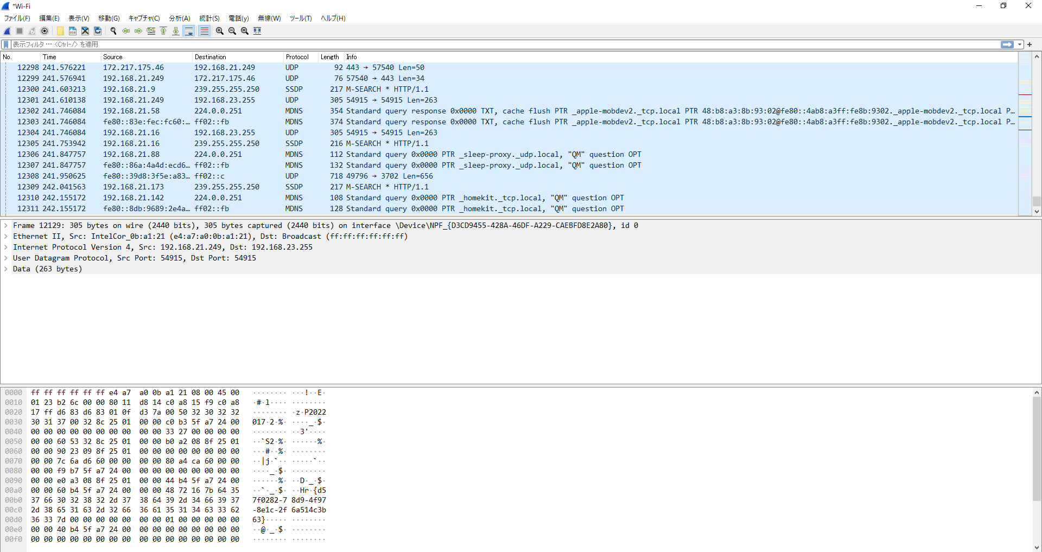
Task: Click scroll-up arrow of packet list scrollbar
Action: (x=1037, y=56)
